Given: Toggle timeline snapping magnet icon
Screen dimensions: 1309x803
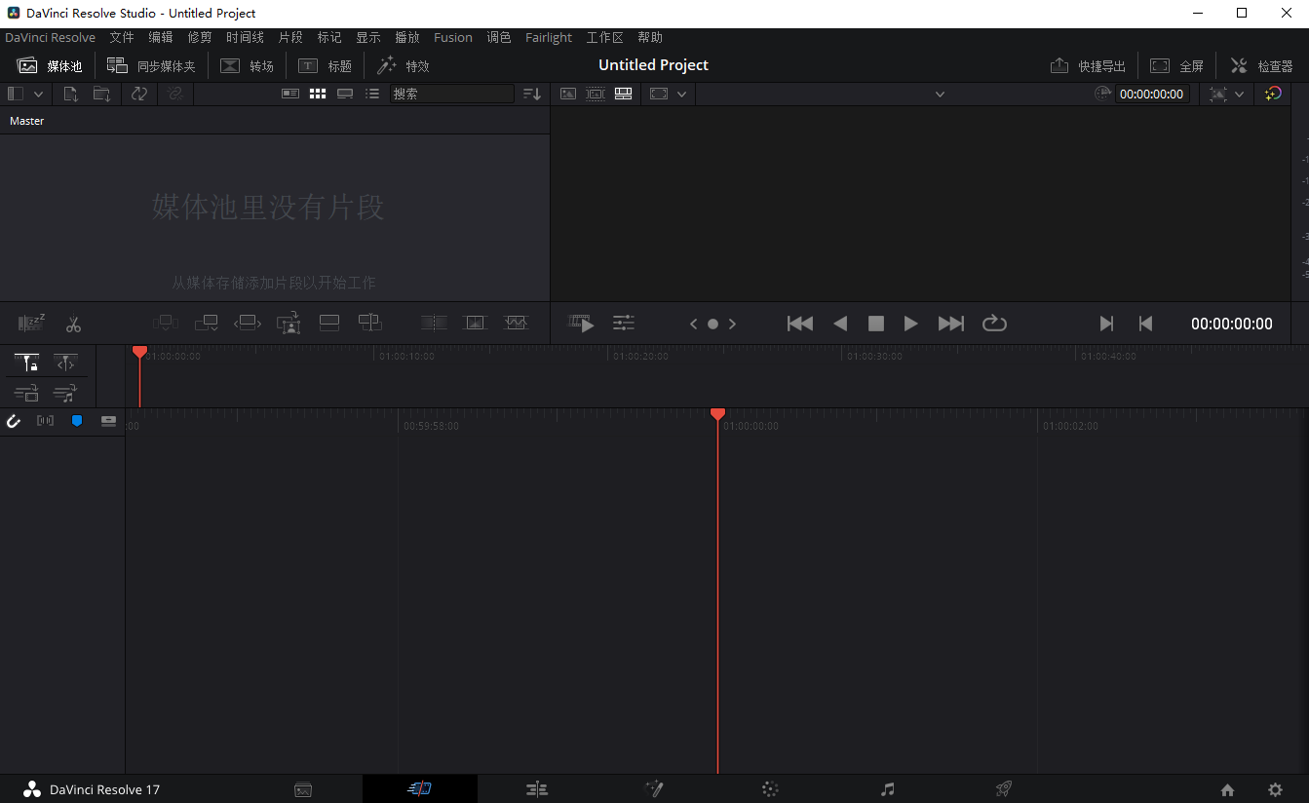Looking at the screenshot, I should coord(14,421).
